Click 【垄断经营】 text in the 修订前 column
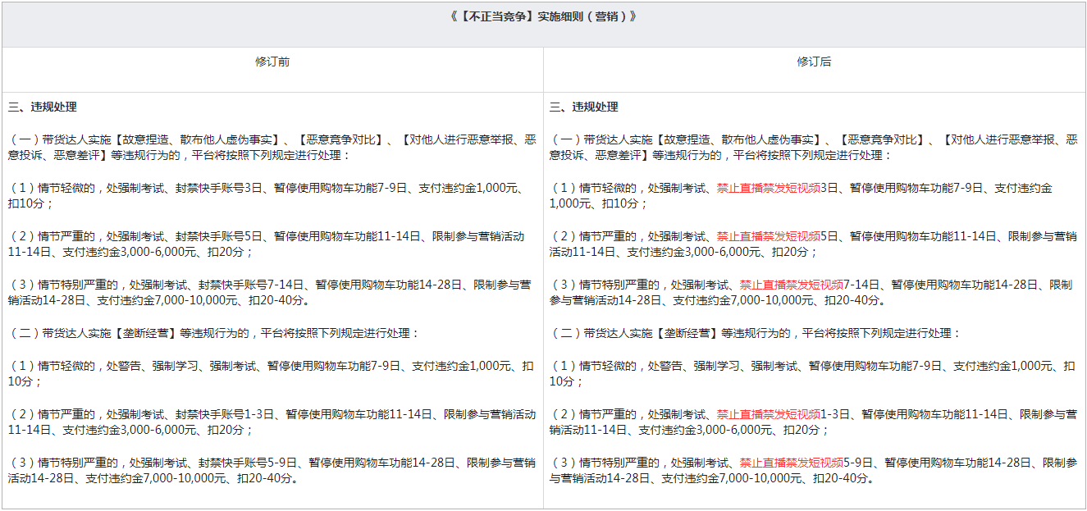 [144, 334]
